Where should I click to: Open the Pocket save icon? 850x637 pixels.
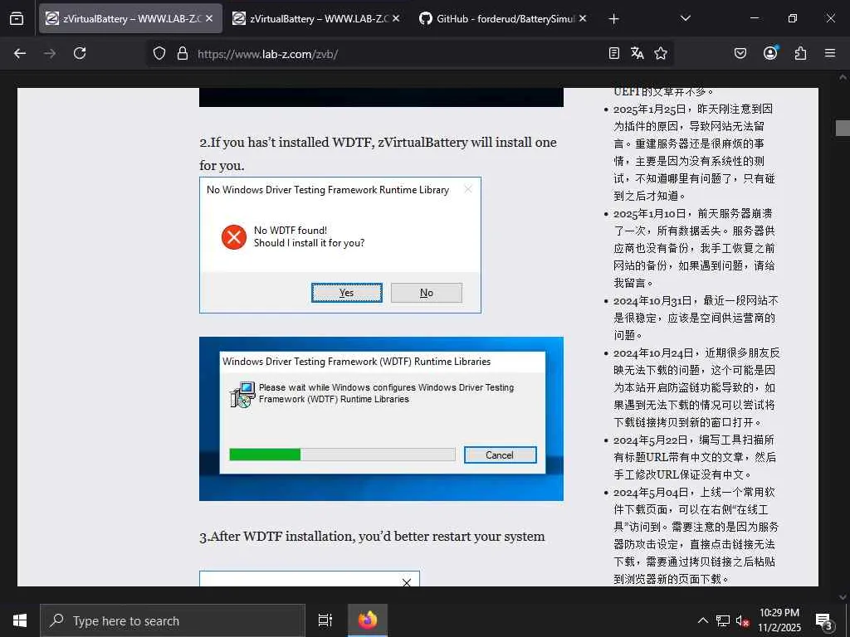(x=740, y=53)
